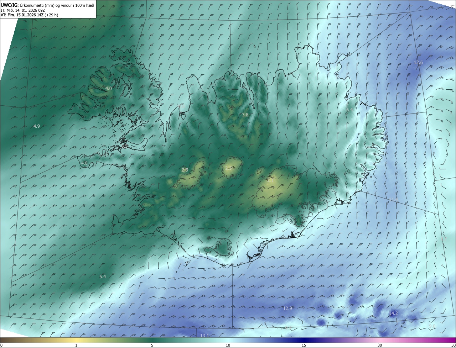456x348 pixels.
Task: Click the 12.9 value south of Iceland
Action: pos(287,308)
